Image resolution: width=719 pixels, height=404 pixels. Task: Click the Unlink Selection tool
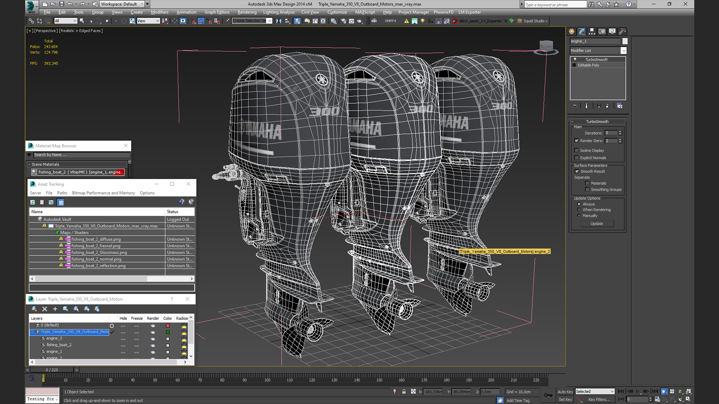pyautogui.click(x=40, y=21)
